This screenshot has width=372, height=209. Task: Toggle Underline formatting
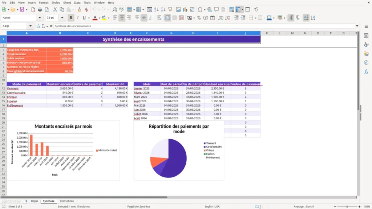click(x=84, y=18)
